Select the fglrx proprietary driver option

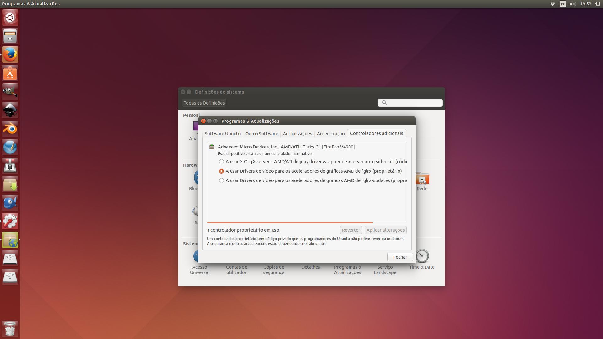(x=310, y=171)
